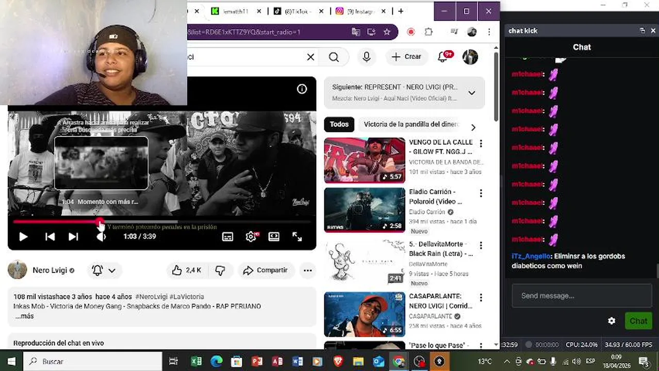This screenshot has width=659, height=371.
Task: Switch to the TikTok browser tab
Action: coord(298,11)
